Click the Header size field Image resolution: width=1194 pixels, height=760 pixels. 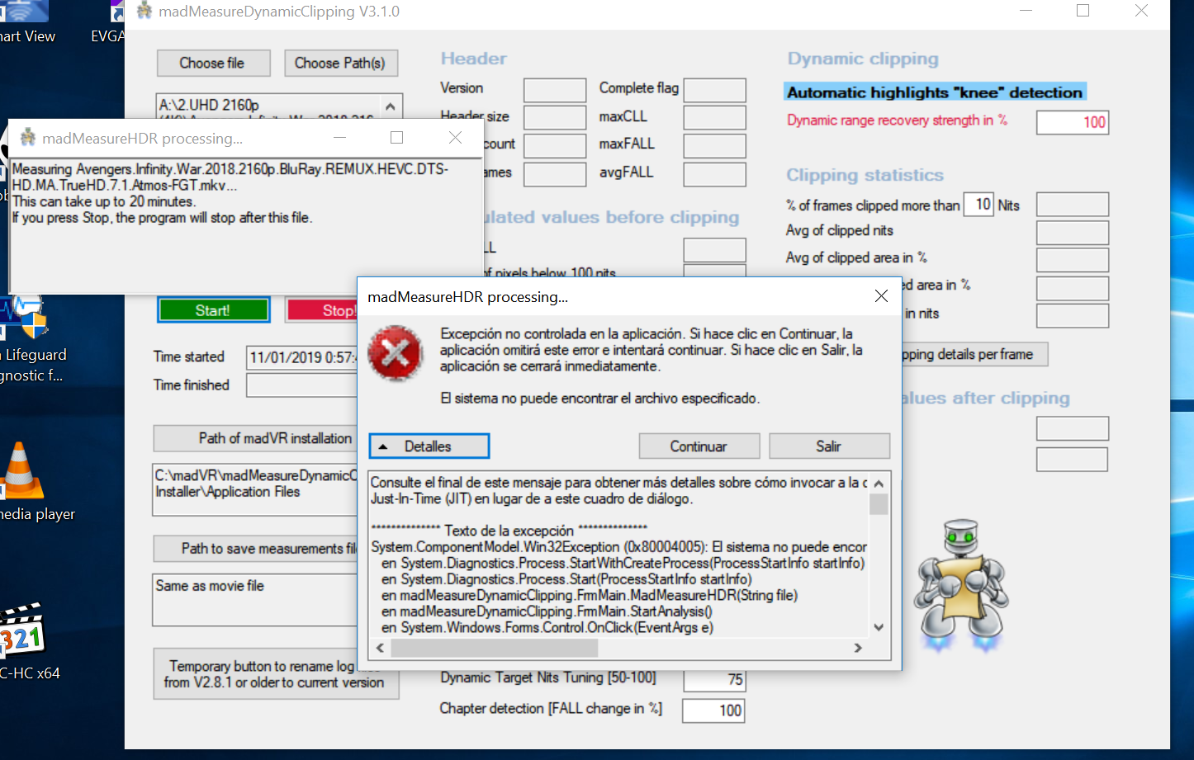(x=555, y=117)
